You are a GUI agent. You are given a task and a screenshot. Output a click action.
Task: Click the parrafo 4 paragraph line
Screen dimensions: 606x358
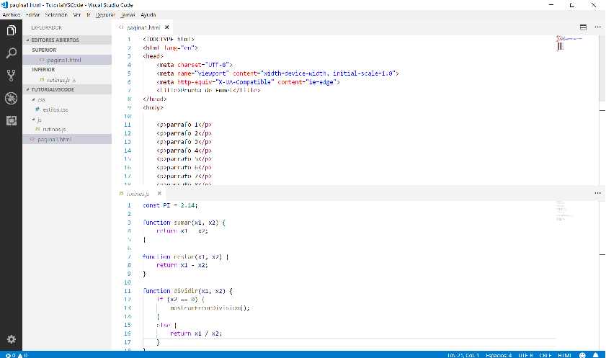tap(184, 151)
